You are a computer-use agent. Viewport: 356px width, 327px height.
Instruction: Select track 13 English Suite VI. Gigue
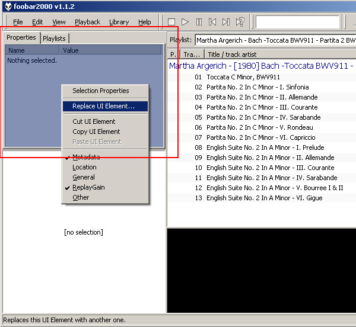[x=262, y=198]
